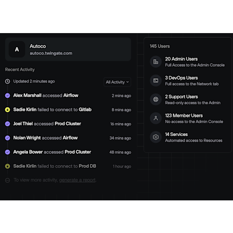Viewport: 233px width, 233px height.
Task: Select the Member Users person icon
Action: [x=156, y=118]
